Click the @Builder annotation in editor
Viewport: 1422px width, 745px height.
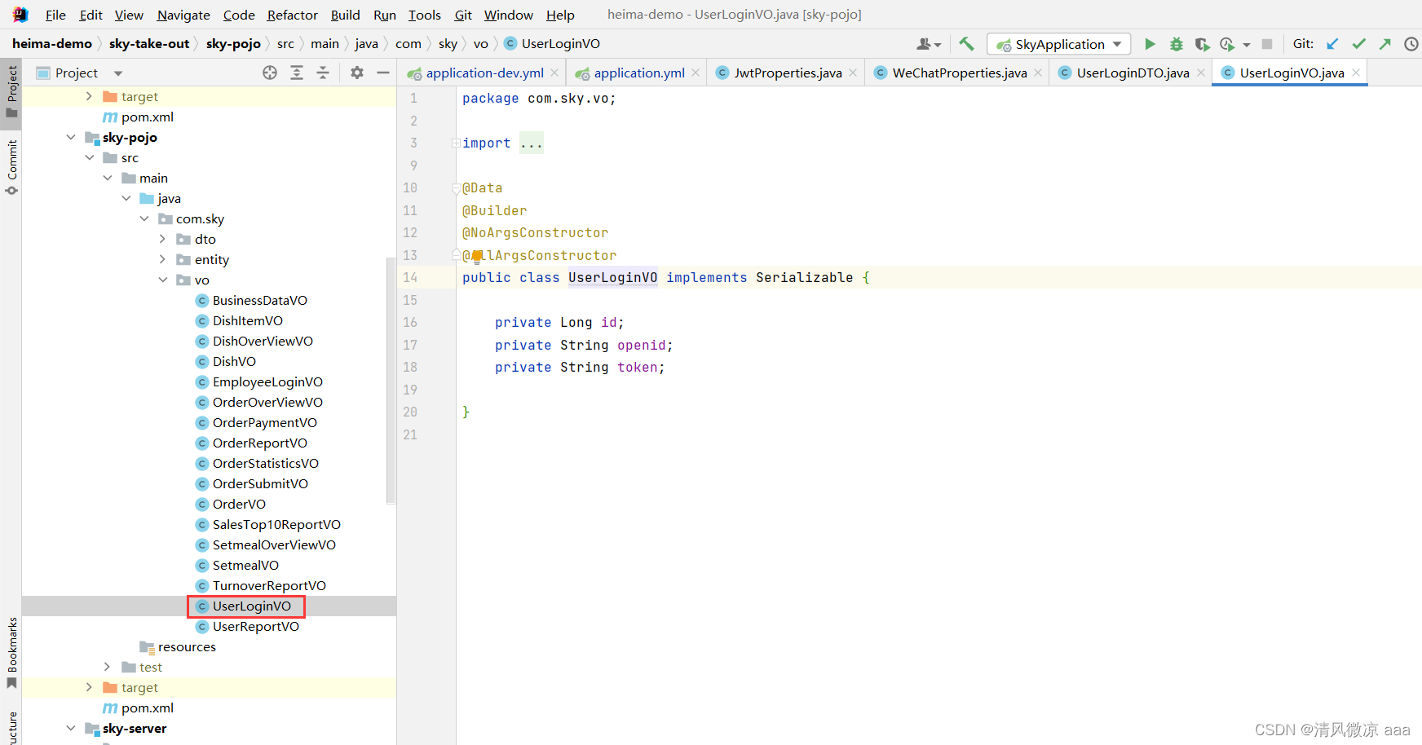point(494,210)
